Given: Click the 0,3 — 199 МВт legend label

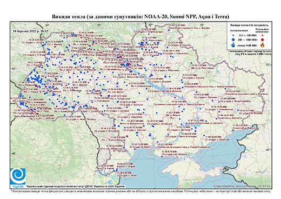Looking at the screenshot, I should click(248, 36).
